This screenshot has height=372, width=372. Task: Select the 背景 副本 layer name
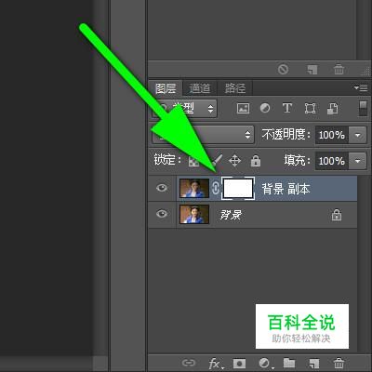click(x=286, y=189)
